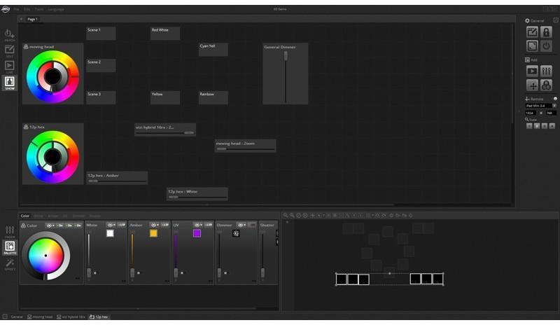The image size is (560, 325).
Task: Toggle the General panel collapse checkbox
Action: tap(556, 21)
